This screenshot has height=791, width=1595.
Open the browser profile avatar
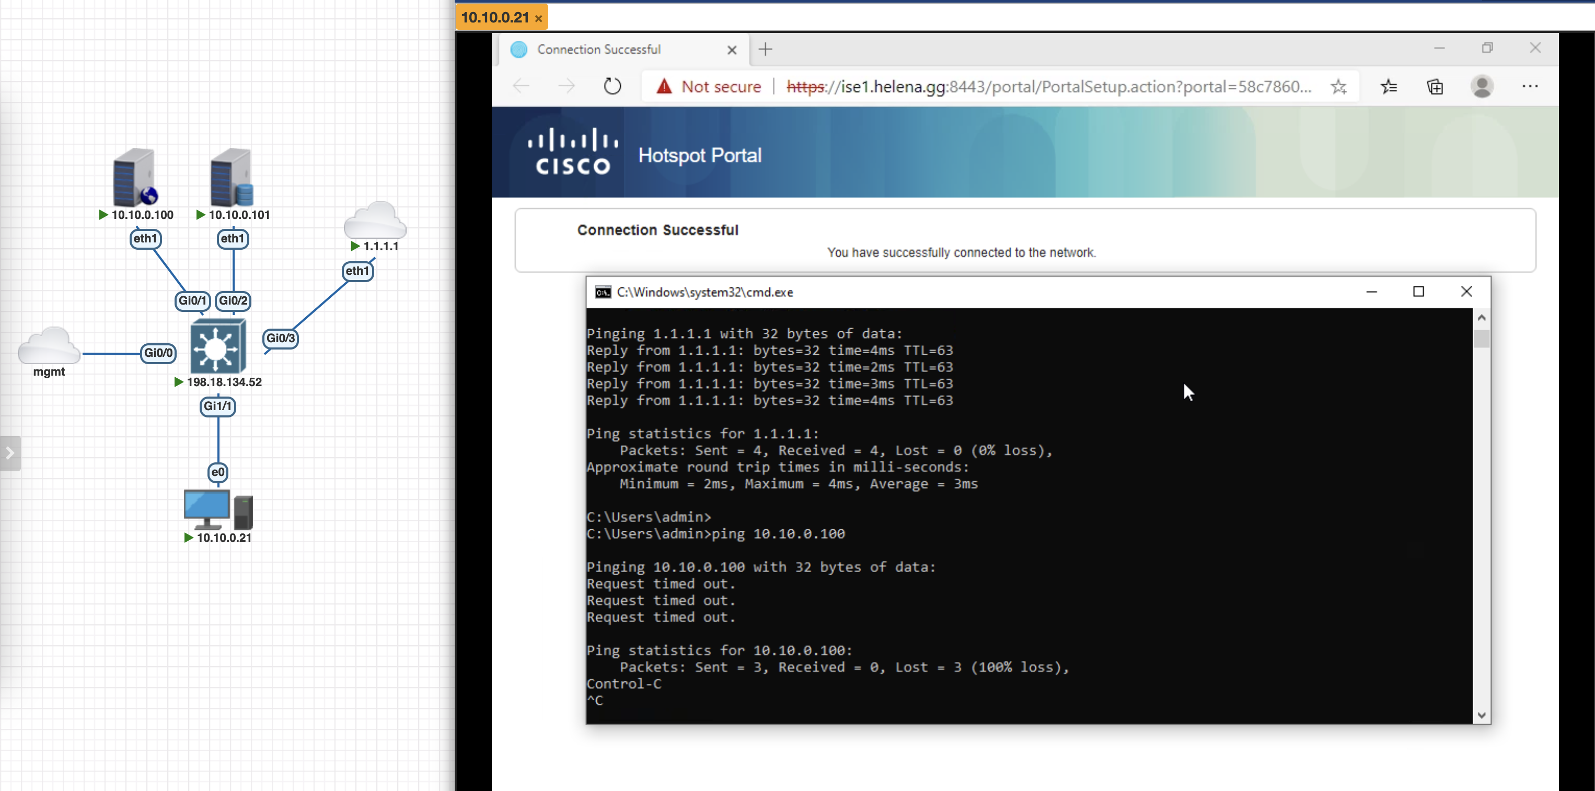(1482, 87)
